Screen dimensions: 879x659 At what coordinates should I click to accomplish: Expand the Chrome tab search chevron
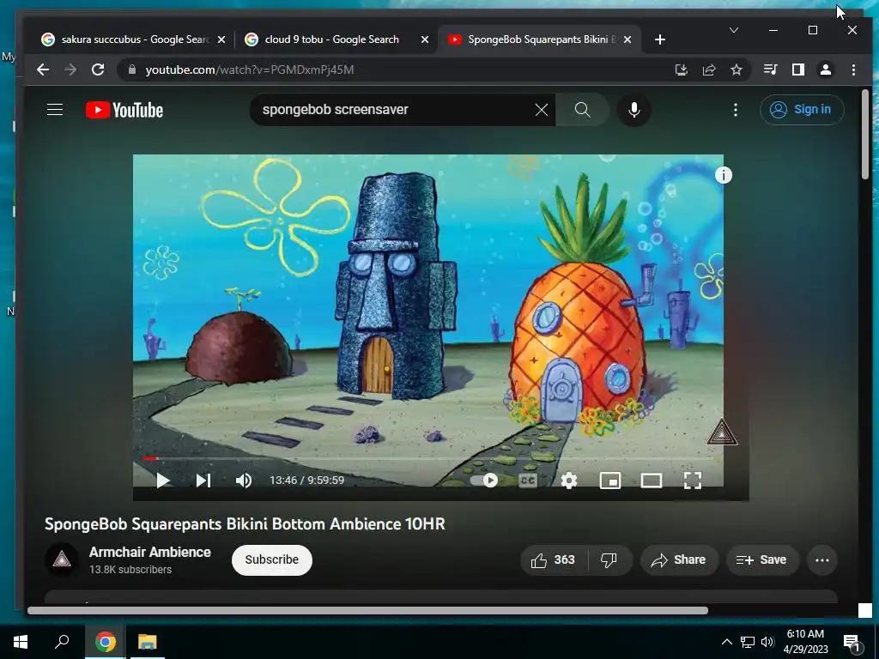pyautogui.click(x=734, y=30)
